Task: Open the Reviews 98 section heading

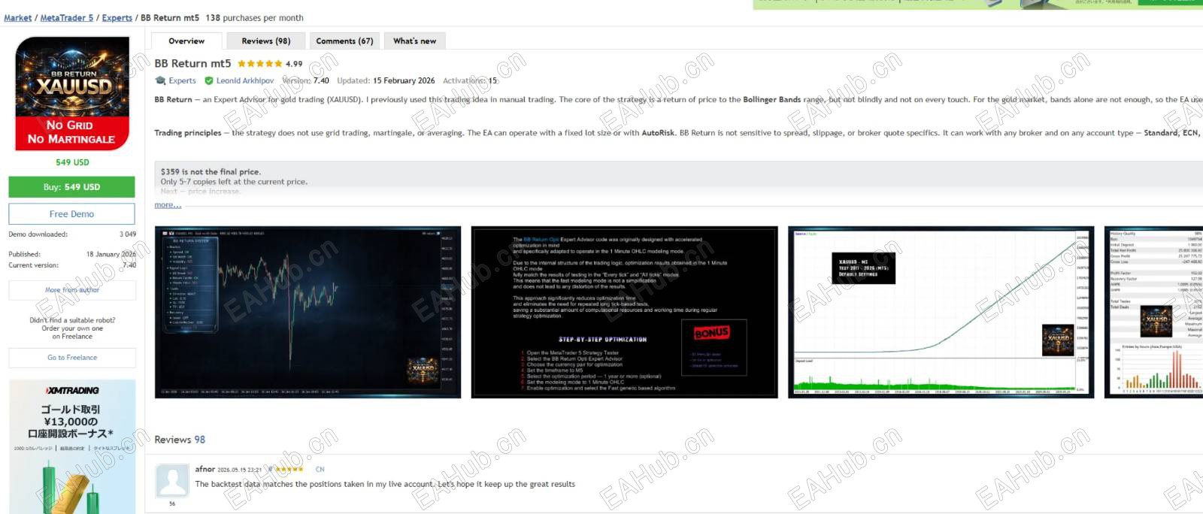Action: pos(180,440)
